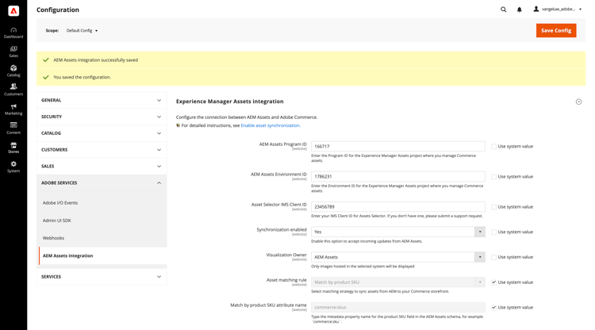This screenshot has width=595, height=330.
Task: Uncheck Use system value for SKU attribute name
Action: 493,307
